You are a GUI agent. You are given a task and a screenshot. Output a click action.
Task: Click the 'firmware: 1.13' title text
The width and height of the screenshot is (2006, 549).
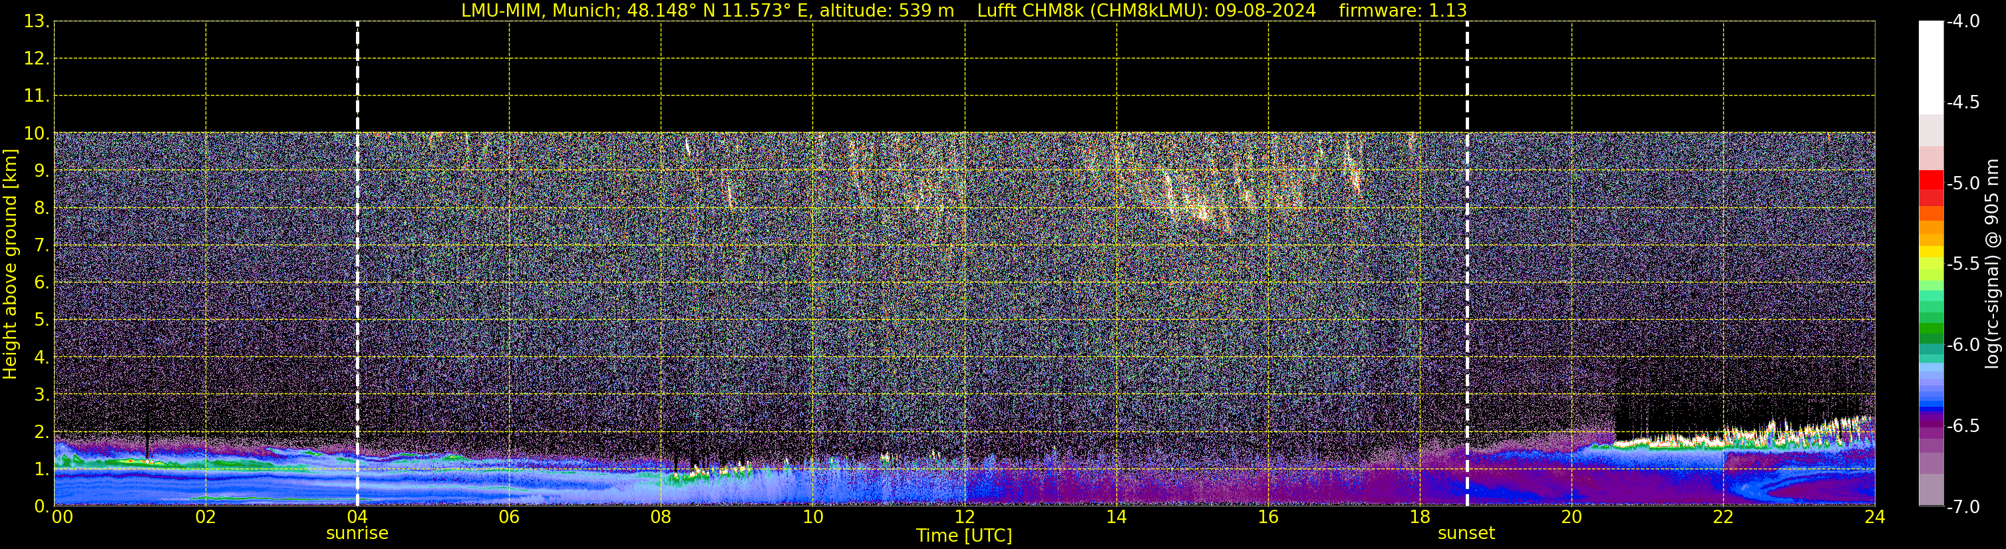[1403, 11]
